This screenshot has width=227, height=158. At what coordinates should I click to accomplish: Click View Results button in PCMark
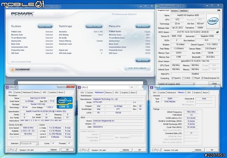[x=143, y=26]
